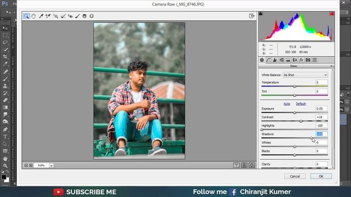Click the Contrast value field
Image resolution: width=351 pixels, height=197 pixels.
click(x=321, y=117)
